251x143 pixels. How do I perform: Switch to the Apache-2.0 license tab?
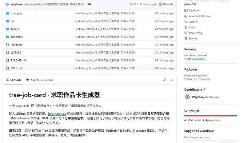pos(39,80)
